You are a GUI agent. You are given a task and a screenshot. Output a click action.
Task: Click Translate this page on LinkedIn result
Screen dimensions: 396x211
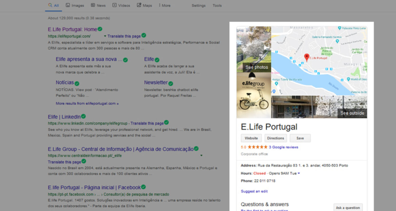pos(147,123)
